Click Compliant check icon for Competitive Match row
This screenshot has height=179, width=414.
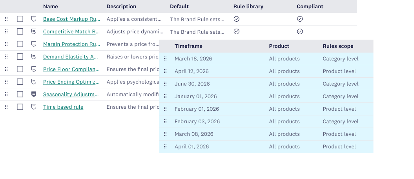(300, 31)
